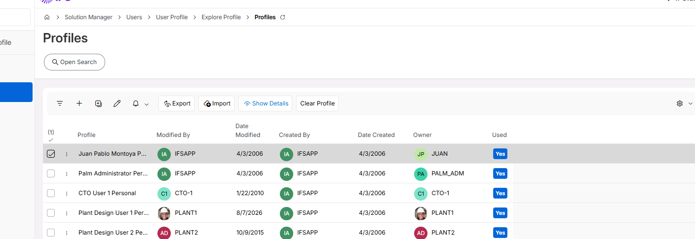Click PLANT1 photo avatar in Owner column
Image resolution: width=695 pixels, height=239 pixels.
pyautogui.click(x=421, y=213)
